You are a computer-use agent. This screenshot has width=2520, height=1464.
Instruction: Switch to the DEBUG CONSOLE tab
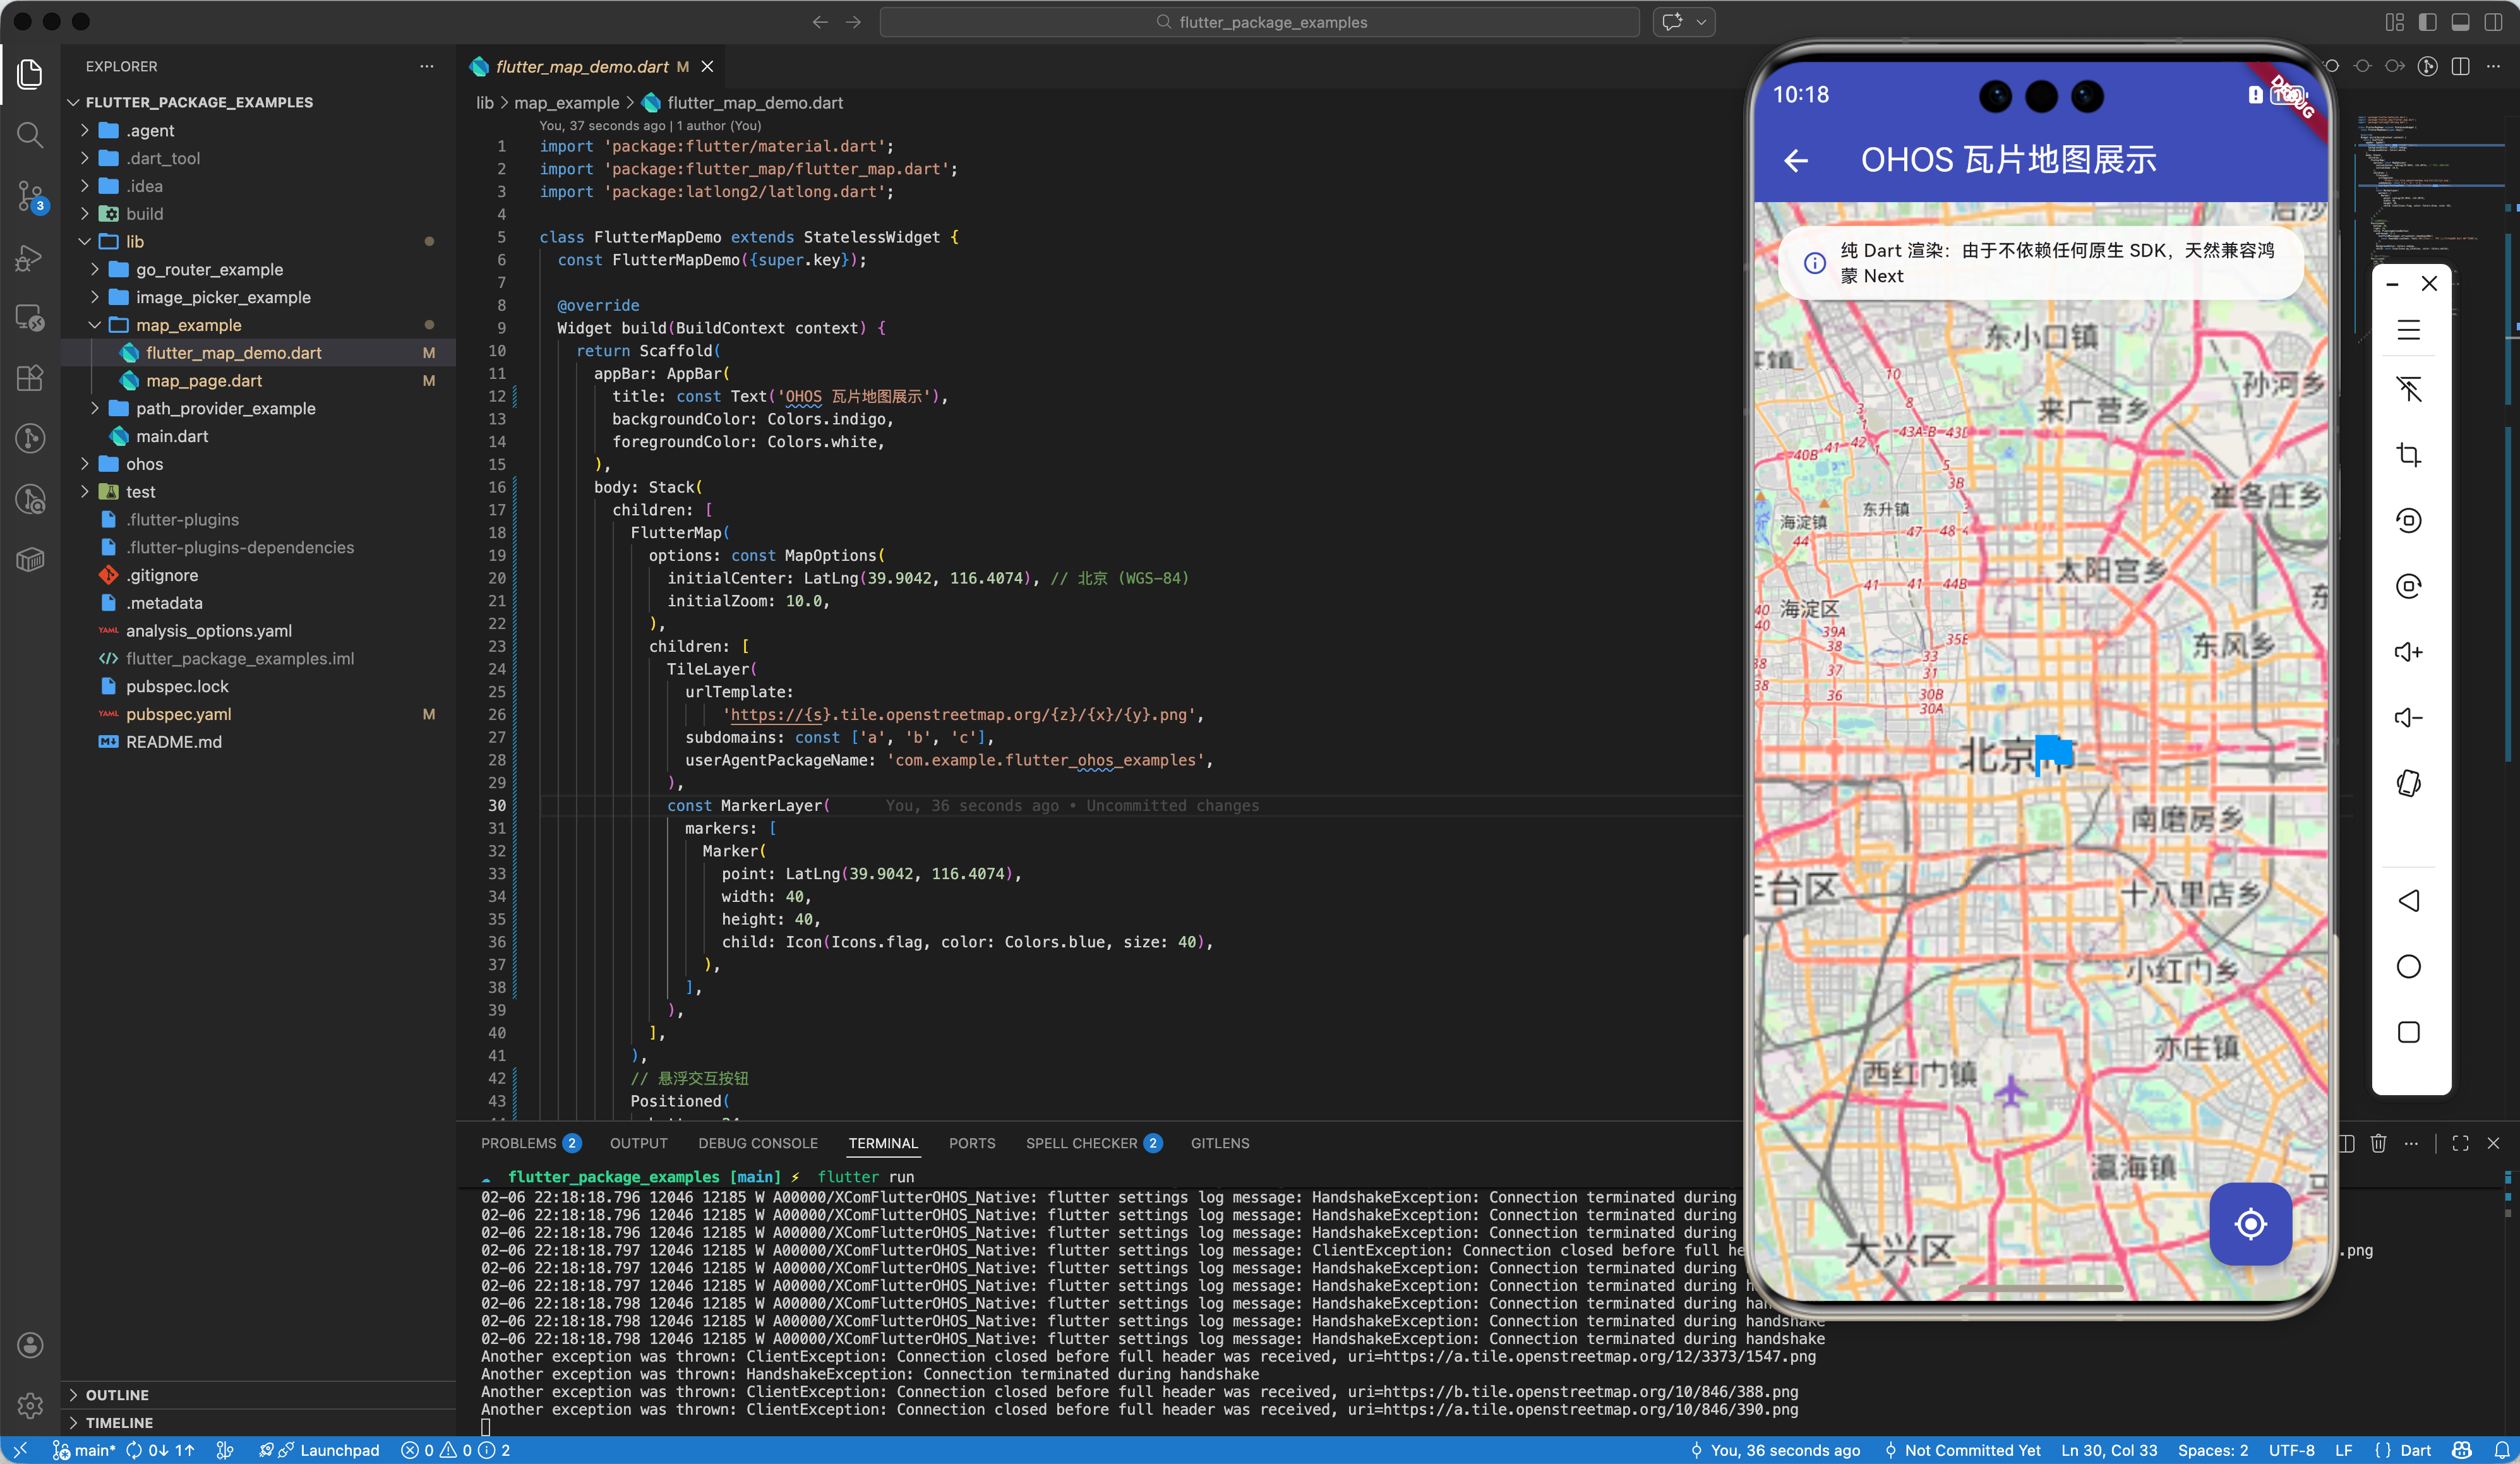tap(757, 1143)
